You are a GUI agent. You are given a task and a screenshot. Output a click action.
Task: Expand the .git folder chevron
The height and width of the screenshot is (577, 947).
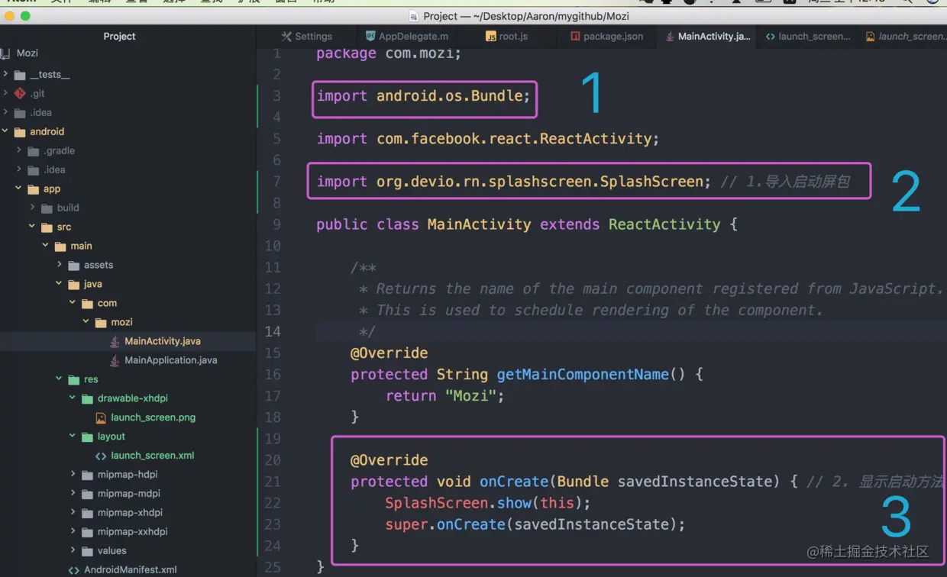tap(5, 93)
